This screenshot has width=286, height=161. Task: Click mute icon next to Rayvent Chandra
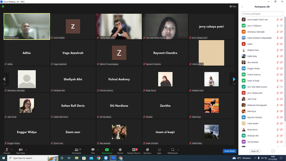(x=278, y=117)
